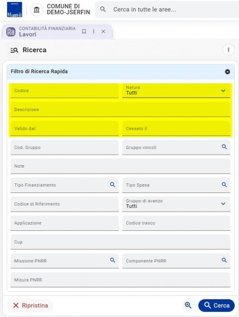The width and height of the screenshot is (239, 317).
Task: Click the Gruppo vincoli lookup magnifier
Action: point(224,147)
